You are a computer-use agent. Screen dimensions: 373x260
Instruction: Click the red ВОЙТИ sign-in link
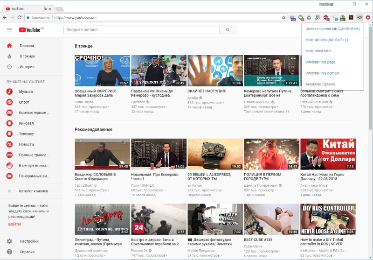pos(14,225)
